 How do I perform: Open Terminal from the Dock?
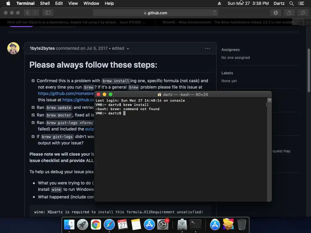(x=196, y=225)
